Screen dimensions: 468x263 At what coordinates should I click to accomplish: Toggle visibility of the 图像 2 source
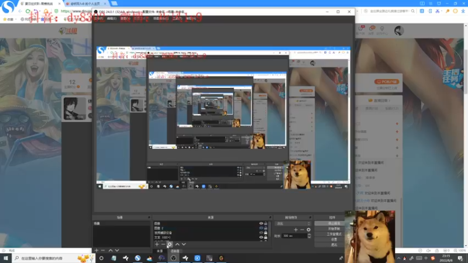point(261,228)
